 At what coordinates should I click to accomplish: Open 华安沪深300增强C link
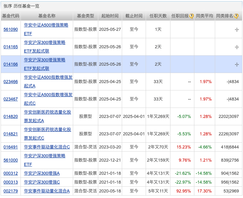click(42, 182)
